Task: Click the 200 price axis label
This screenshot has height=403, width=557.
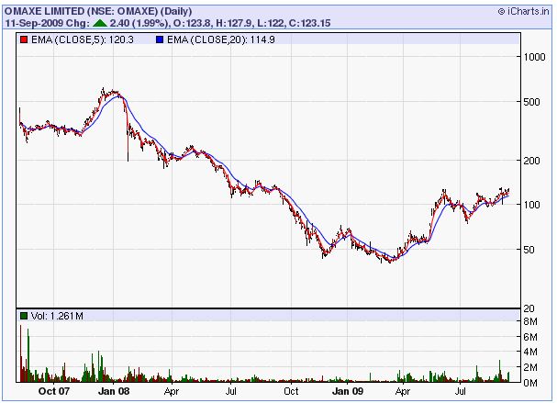Action: coord(532,161)
